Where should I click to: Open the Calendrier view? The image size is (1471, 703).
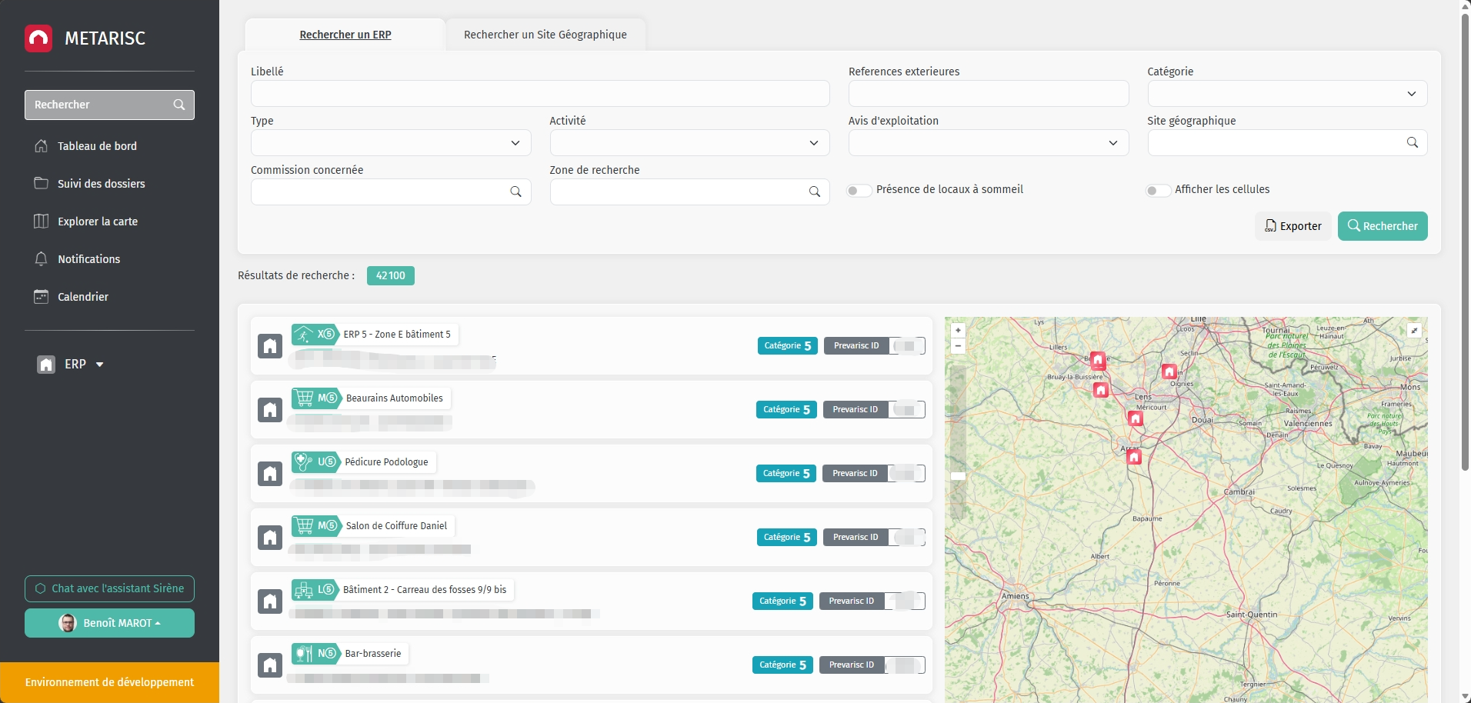(x=82, y=296)
